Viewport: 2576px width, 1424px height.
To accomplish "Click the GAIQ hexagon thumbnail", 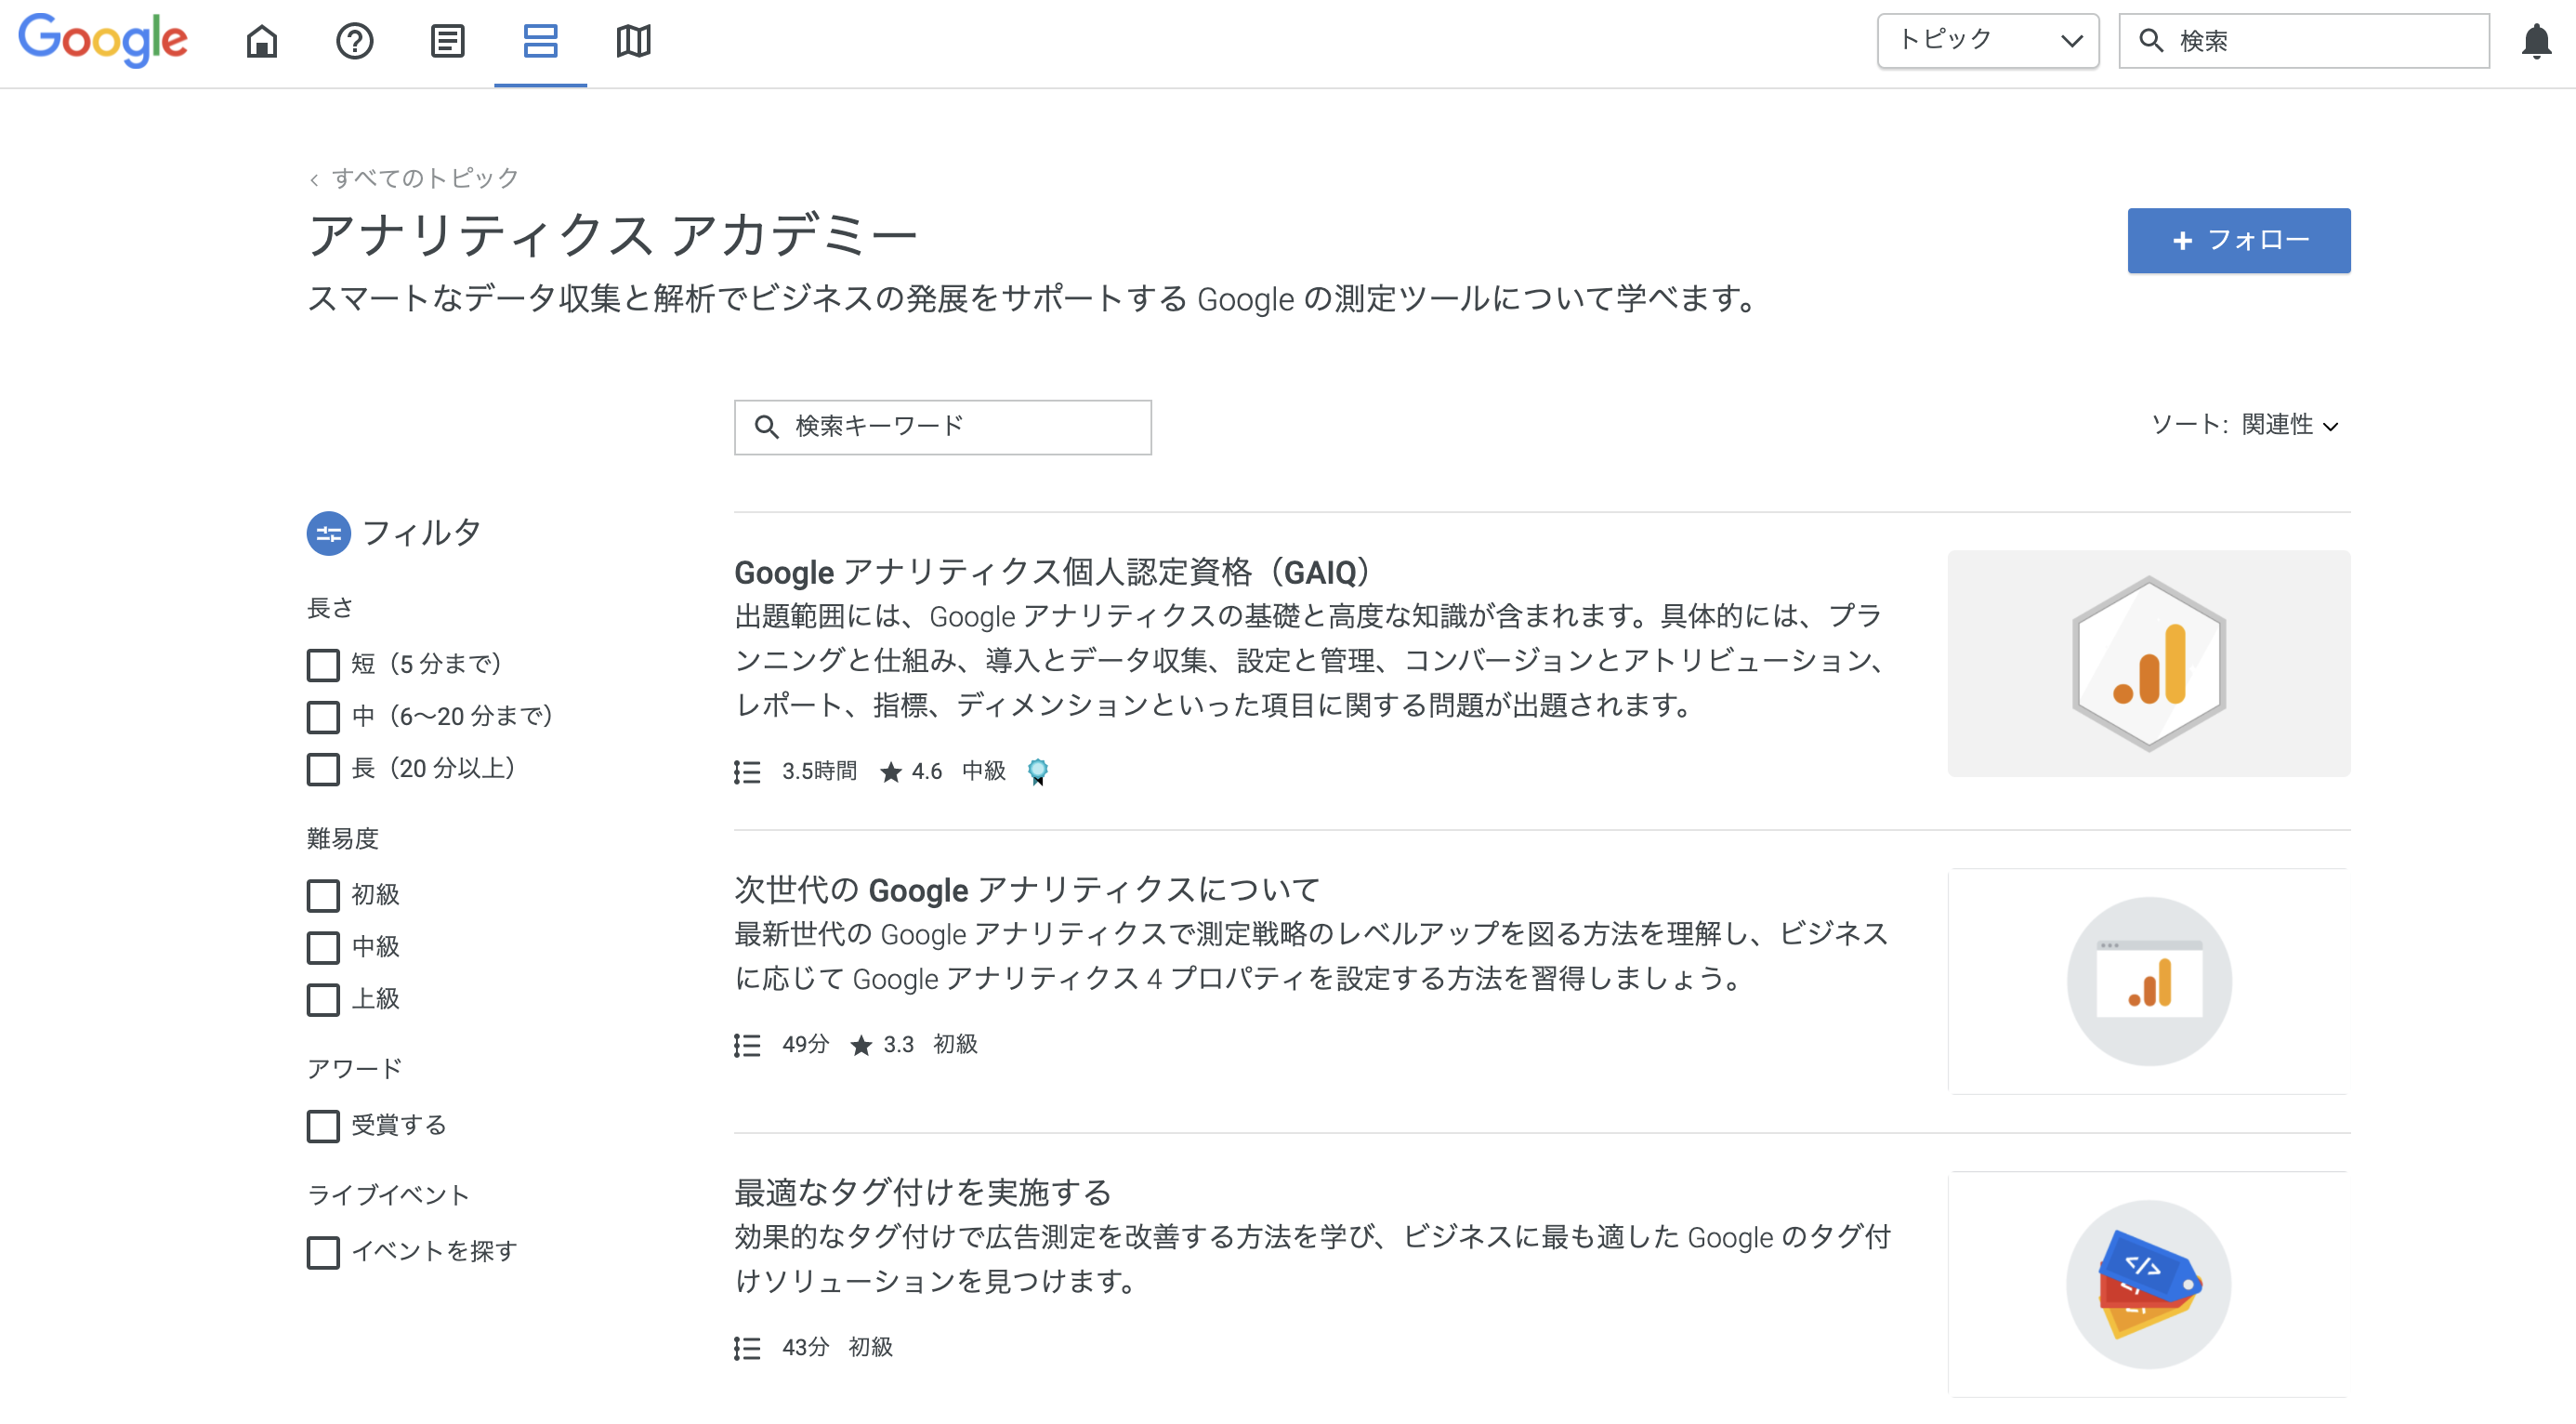I will pos(2149,663).
